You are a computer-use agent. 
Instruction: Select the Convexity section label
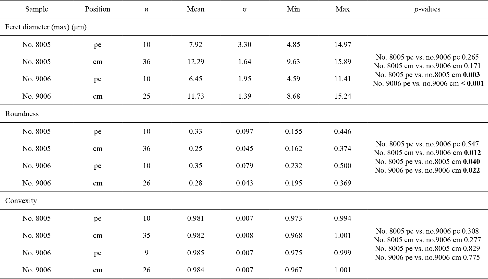click(21, 201)
